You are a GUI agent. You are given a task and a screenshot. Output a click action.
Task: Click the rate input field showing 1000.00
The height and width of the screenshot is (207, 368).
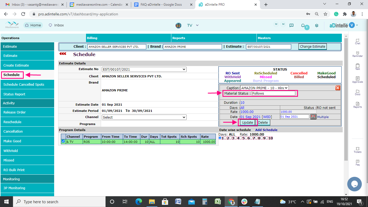point(298,112)
